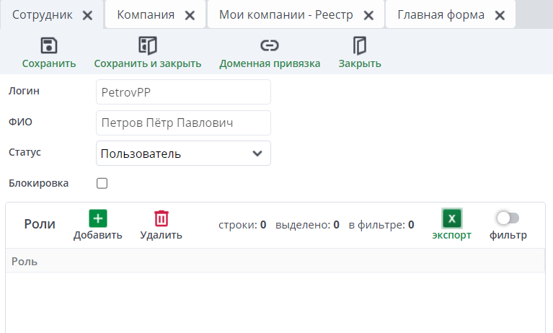This screenshot has width=553, height=333.
Task: Close the Мои компании - Реестр tab
Action: 368,15
